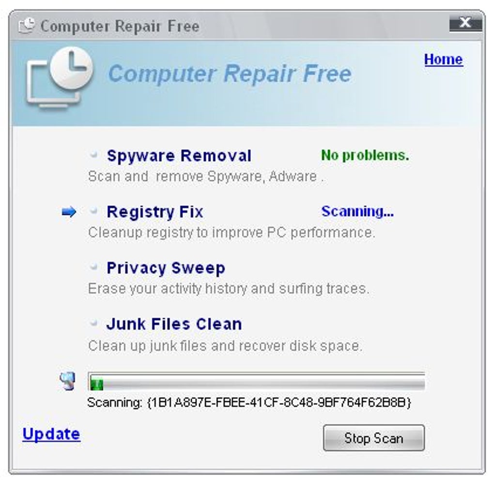The height and width of the screenshot is (484, 494).
Task: Select the Spyware Removal heading
Action: 179,156
